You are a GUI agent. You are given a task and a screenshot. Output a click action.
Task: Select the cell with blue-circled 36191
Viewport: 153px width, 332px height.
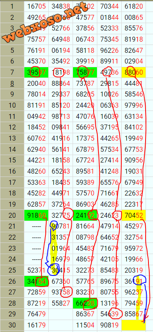pos(134,282)
